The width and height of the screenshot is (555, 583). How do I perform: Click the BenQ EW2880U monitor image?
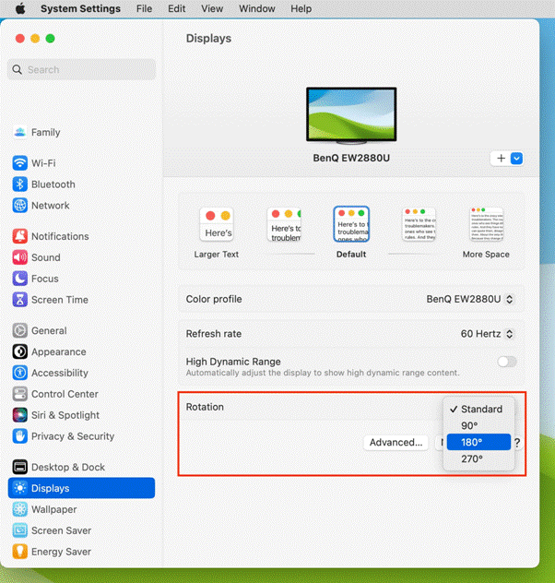click(x=351, y=115)
